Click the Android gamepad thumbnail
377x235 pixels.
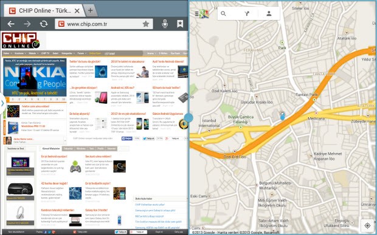pyautogui.click(x=75, y=166)
